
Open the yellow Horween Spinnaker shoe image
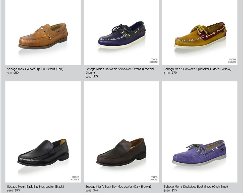200,32
